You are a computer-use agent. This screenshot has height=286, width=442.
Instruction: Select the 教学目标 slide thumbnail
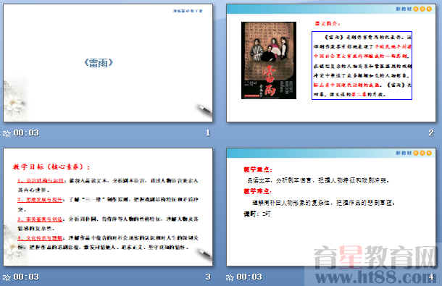click(x=108, y=207)
